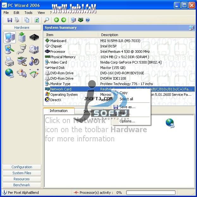197x197 pixels.
Task: Click the Item column header
Action: (71, 35)
